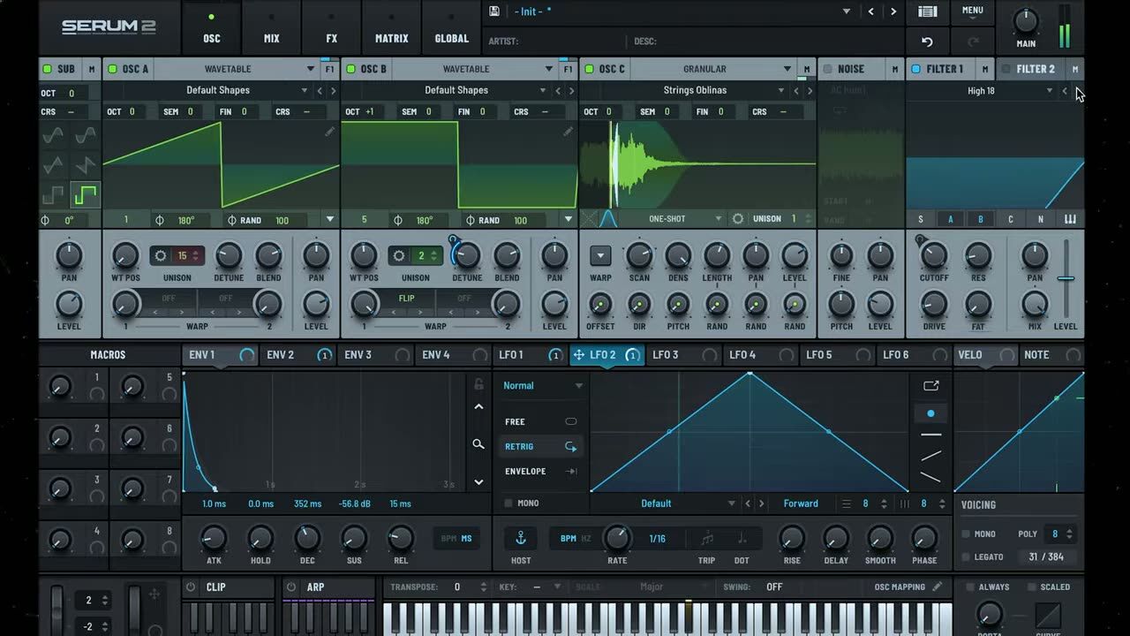Image resolution: width=1130 pixels, height=636 pixels.
Task: Open the LFO Default shape dropdown
Action: 664,503
